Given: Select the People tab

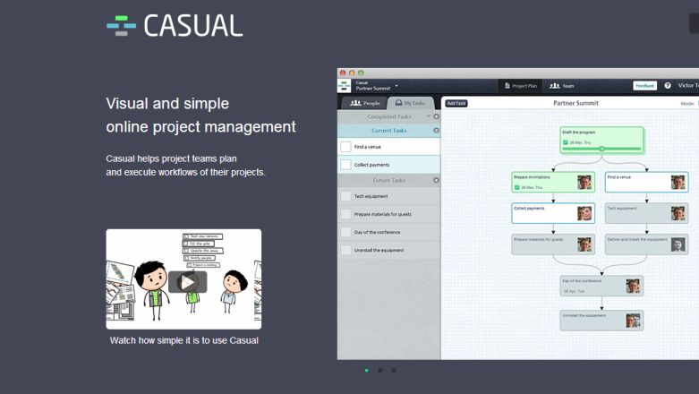Looking at the screenshot, I should (364, 103).
